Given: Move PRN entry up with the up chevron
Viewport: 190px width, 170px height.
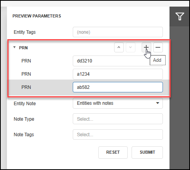Looking at the screenshot, I should [119, 47].
